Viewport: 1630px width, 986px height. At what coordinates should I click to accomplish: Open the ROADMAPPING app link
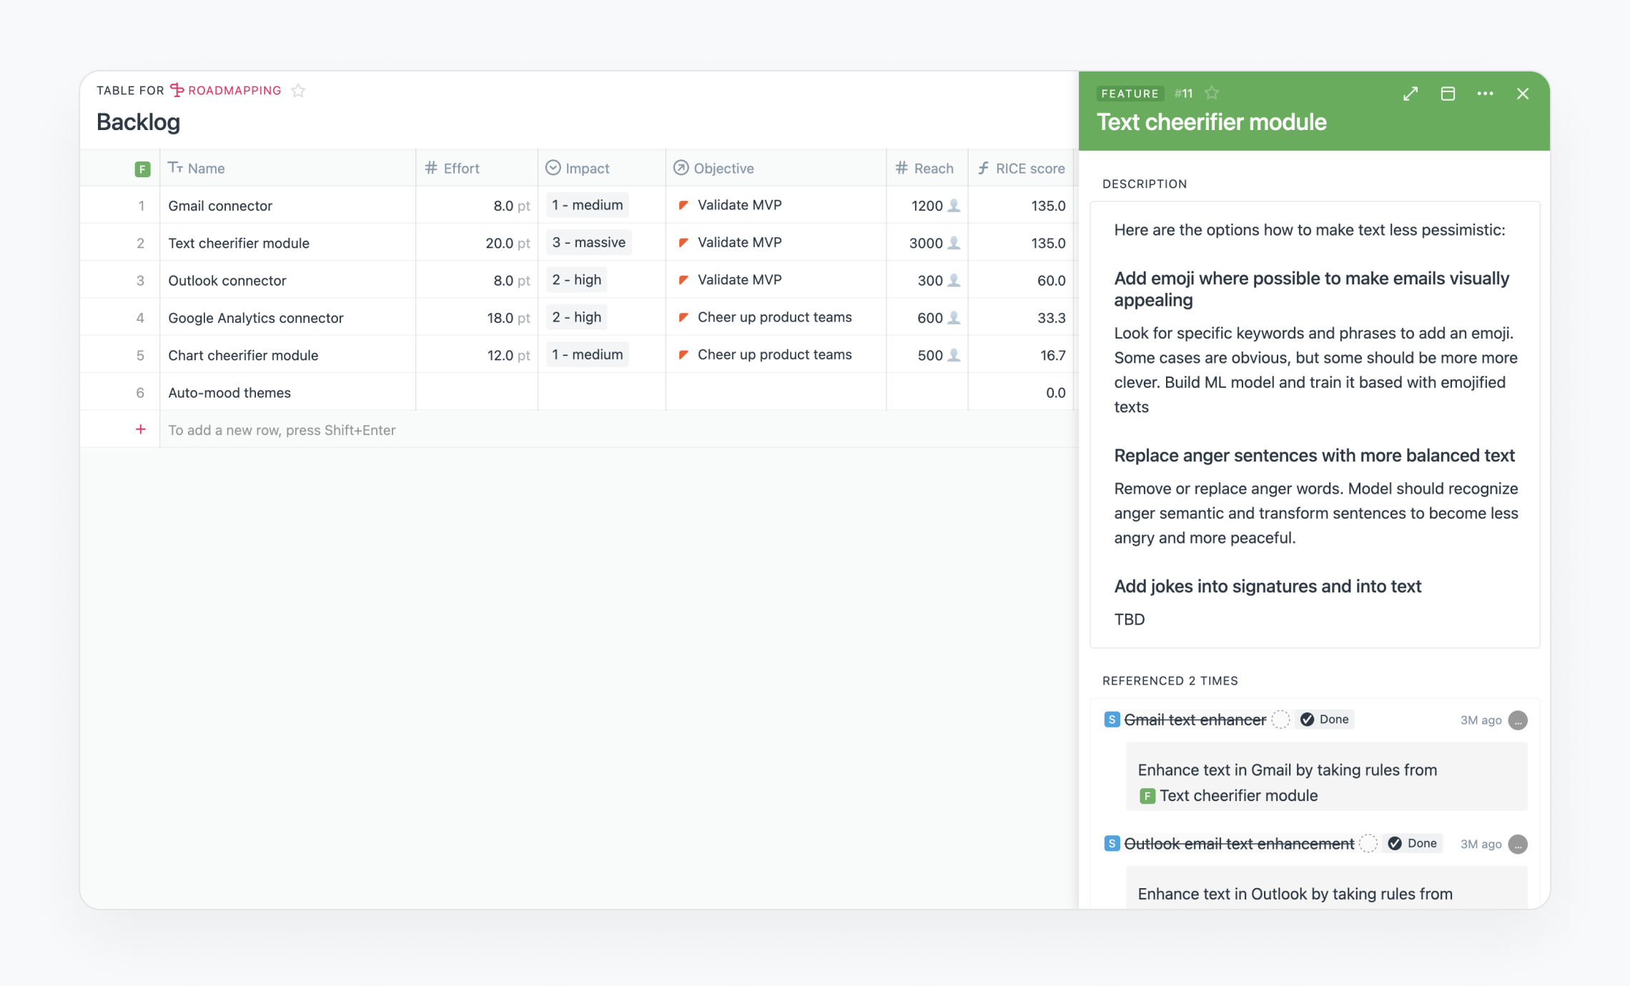[x=234, y=91]
